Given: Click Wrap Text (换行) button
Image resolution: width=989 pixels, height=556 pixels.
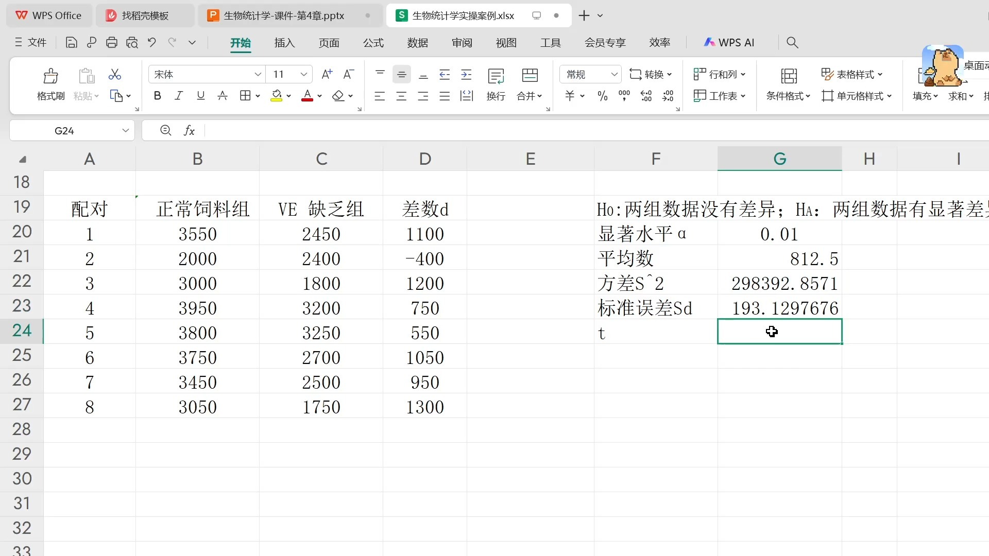Looking at the screenshot, I should point(496,84).
